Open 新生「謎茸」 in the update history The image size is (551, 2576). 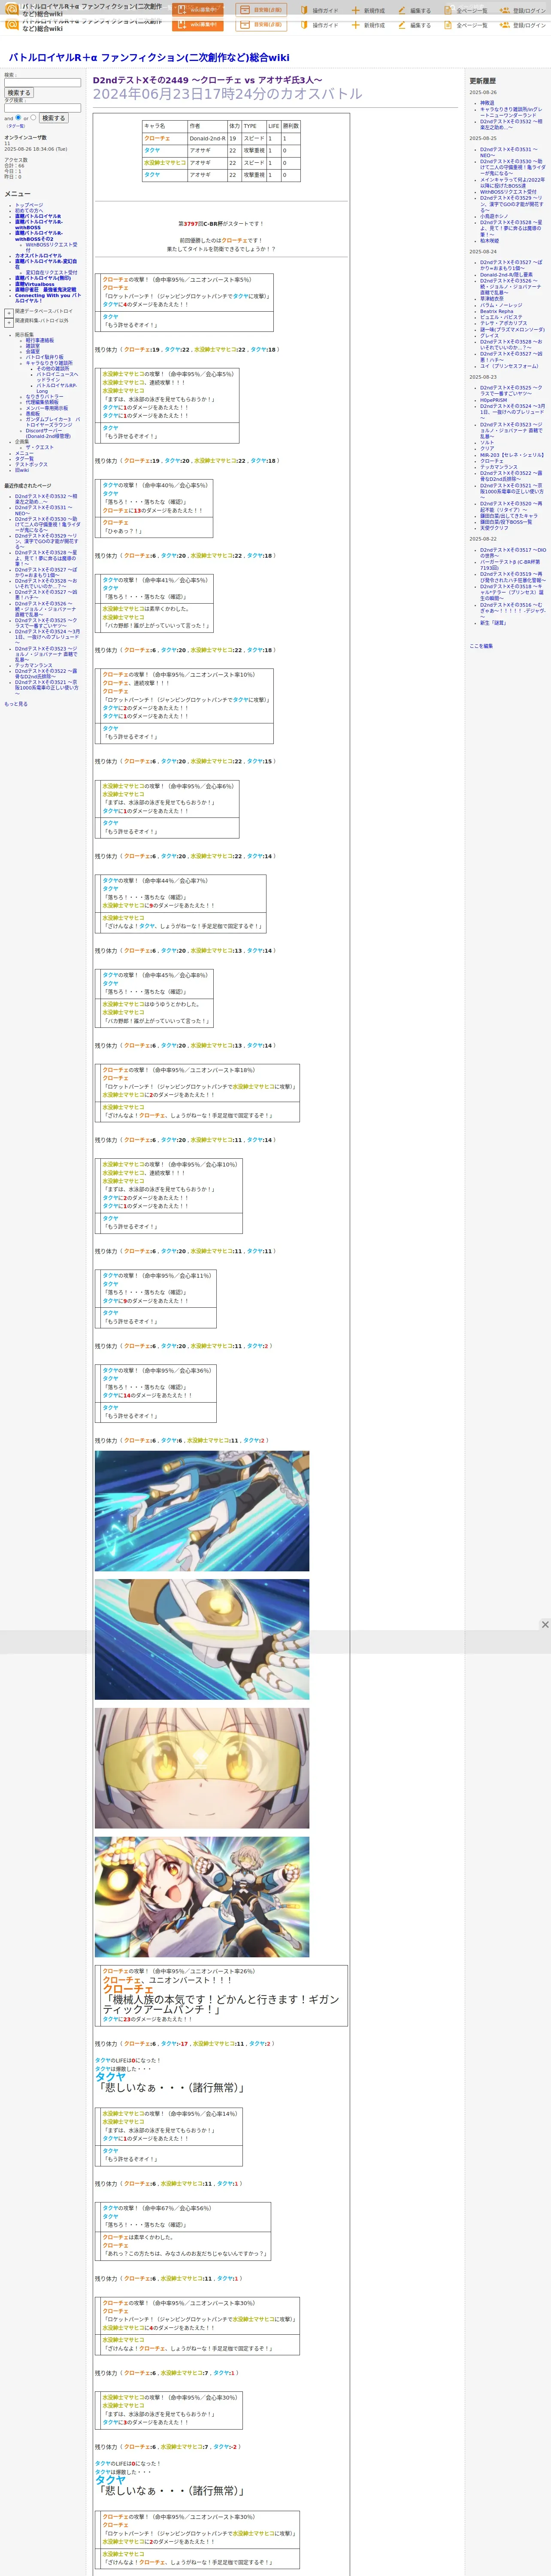tap(493, 623)
